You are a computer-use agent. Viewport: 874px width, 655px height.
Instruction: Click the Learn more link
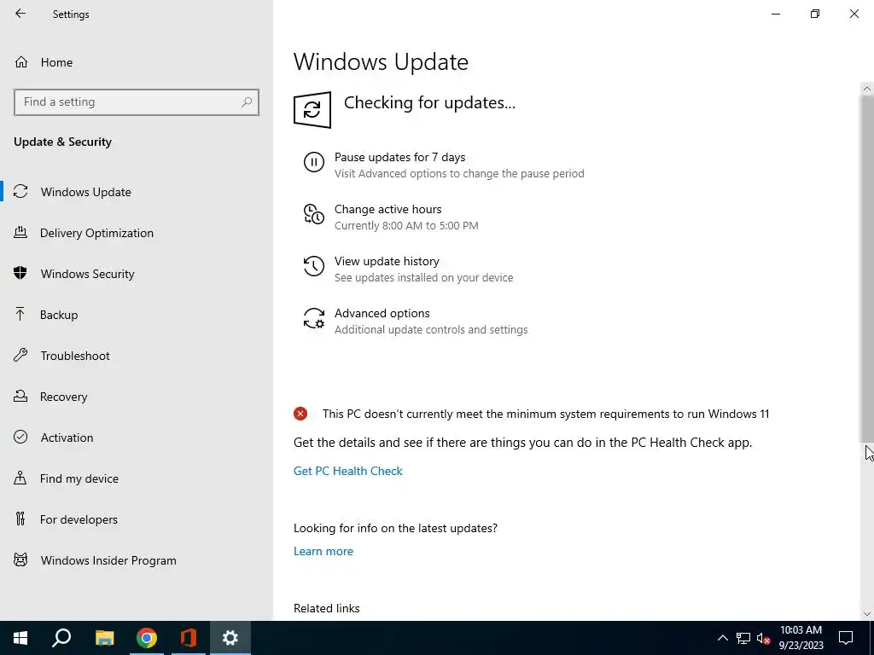tap(323, 551)
